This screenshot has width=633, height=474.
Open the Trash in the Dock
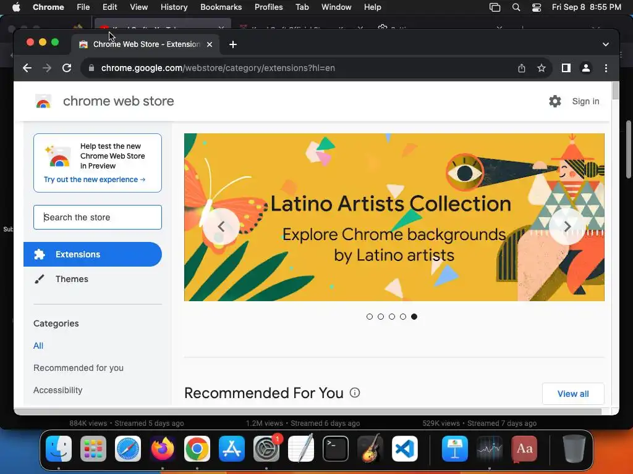[x=574, y=449]
